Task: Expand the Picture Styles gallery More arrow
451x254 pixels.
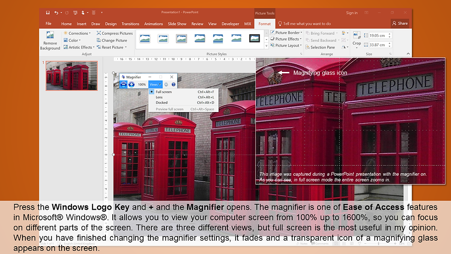Action: point(266,46)
